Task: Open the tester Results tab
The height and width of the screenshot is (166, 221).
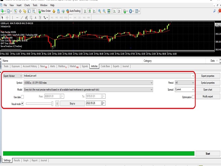Action: [x=17, y=160]
